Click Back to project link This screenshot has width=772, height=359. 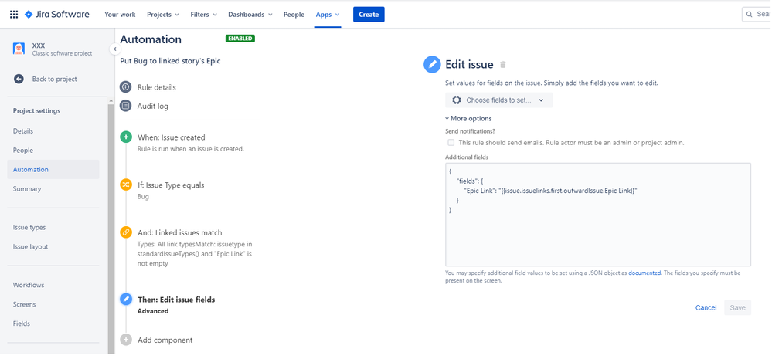(x=54, y=79)
